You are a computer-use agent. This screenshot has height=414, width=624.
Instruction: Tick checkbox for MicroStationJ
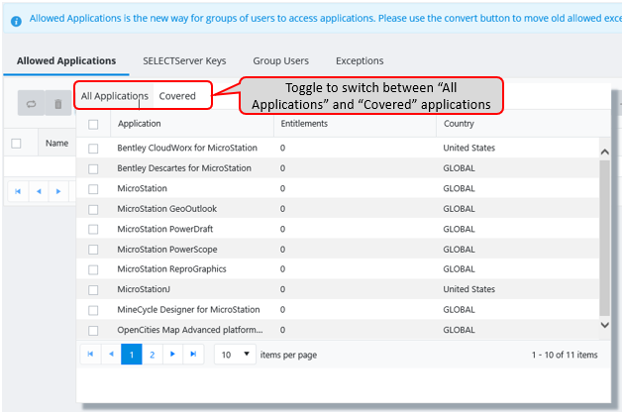click(93, 290)
